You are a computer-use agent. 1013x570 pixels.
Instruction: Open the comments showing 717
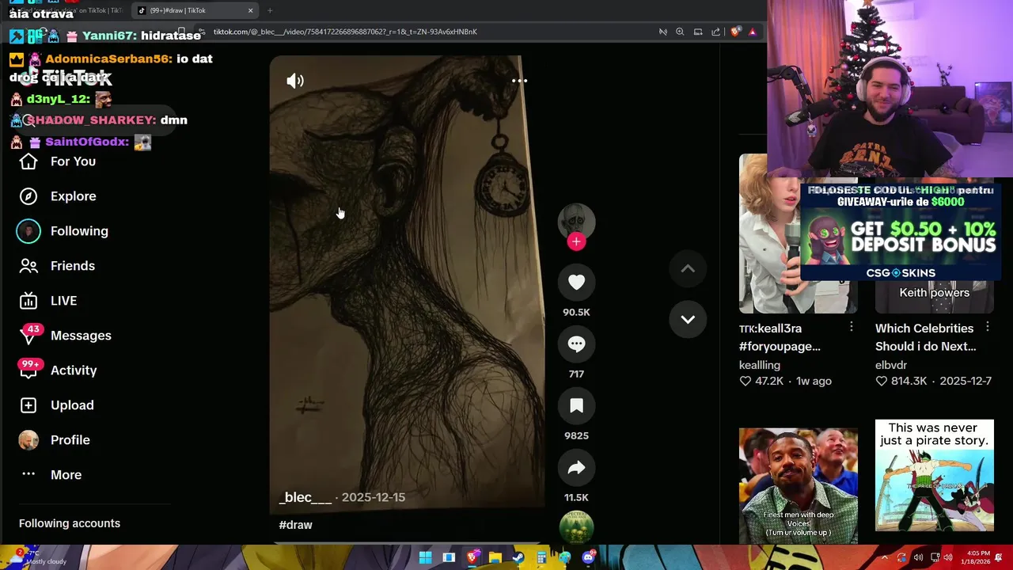pyautogui.click(x=576, y=344)
